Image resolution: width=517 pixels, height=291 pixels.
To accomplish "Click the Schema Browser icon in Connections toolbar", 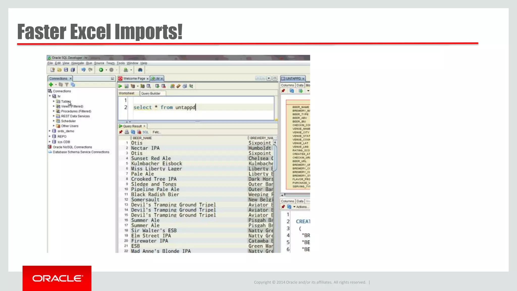I will point(73,85).
